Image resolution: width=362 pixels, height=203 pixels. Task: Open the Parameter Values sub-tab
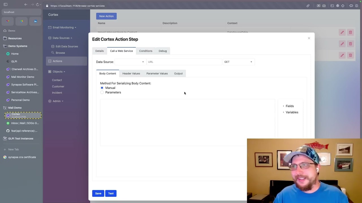click(x=157, y=74)
